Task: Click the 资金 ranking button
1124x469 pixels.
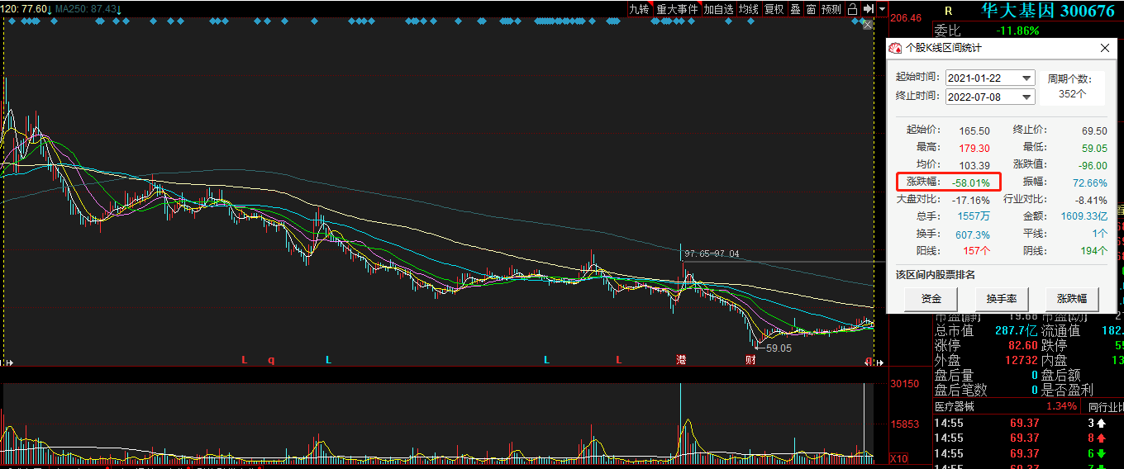Action: pos(931,299)
